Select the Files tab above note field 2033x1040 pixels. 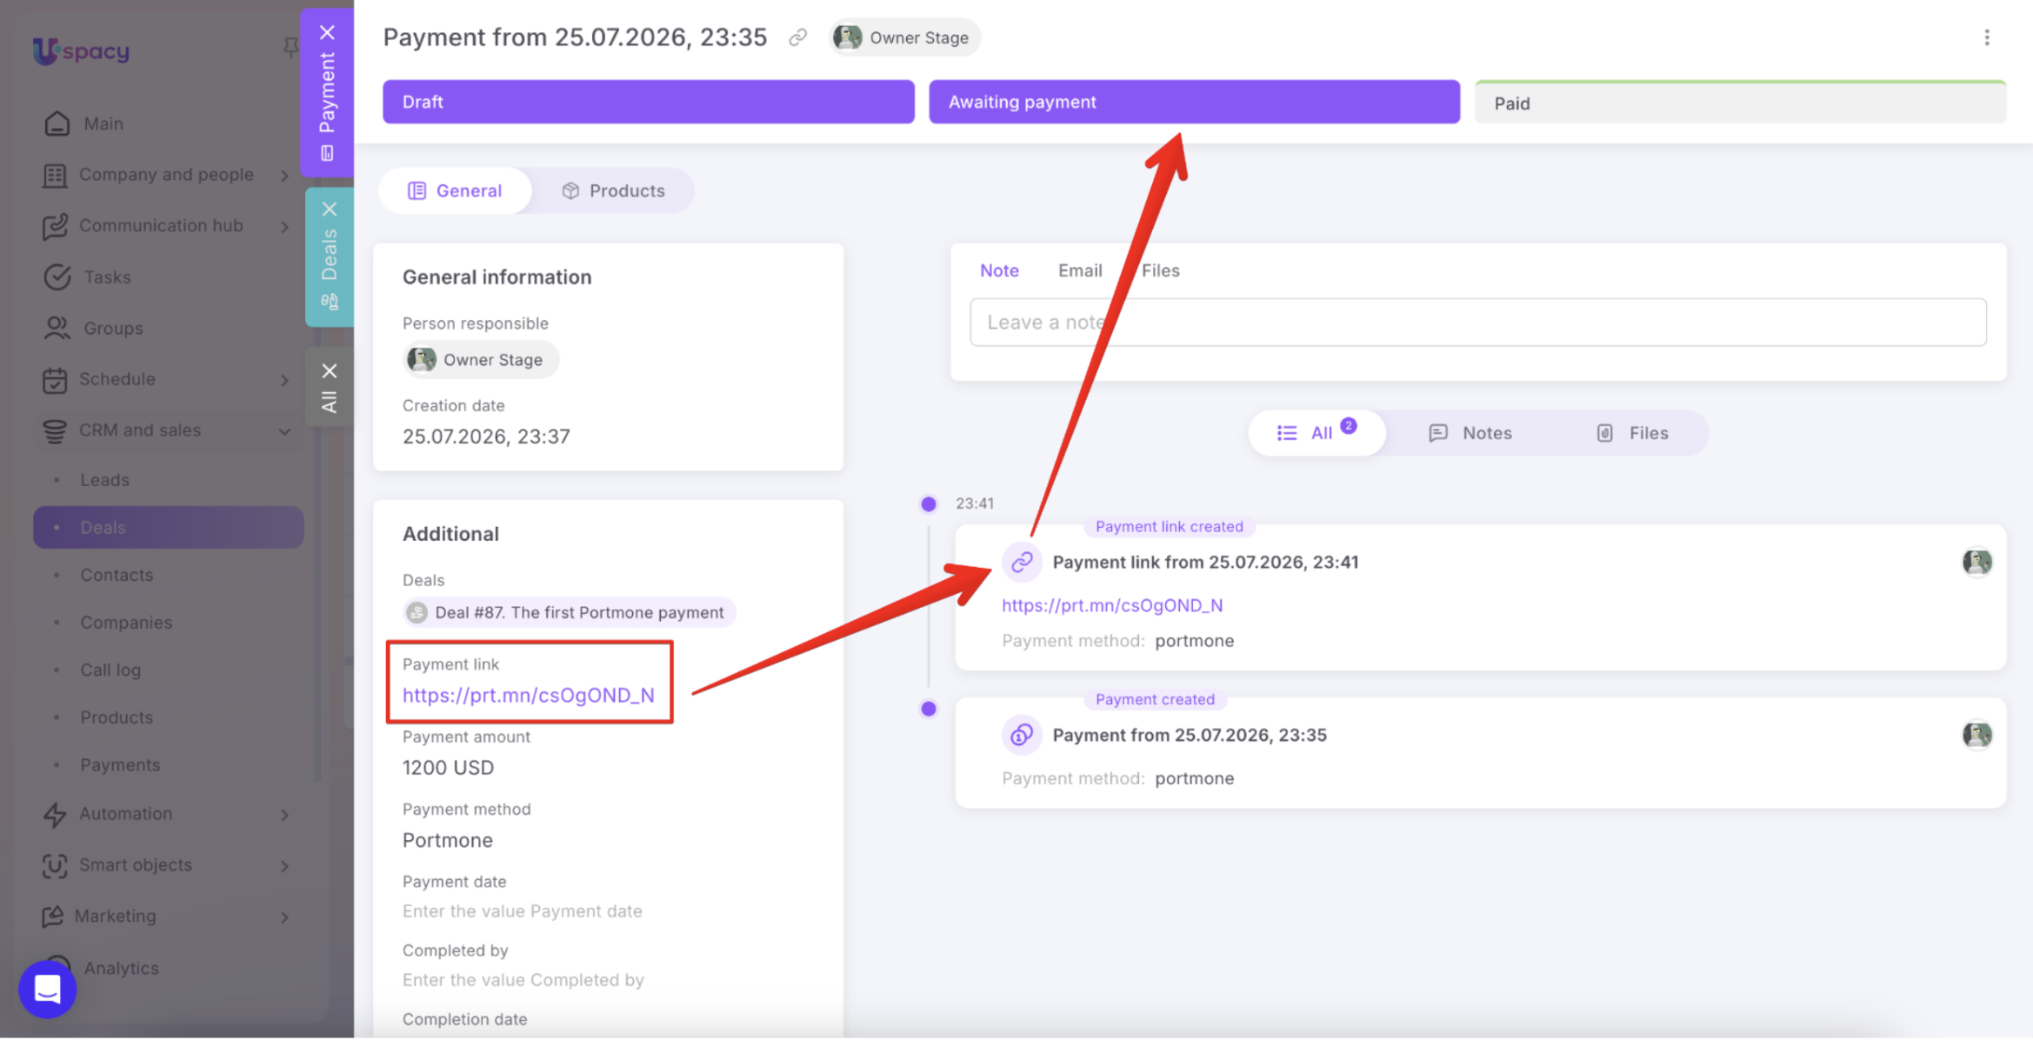coord(1160,270)
